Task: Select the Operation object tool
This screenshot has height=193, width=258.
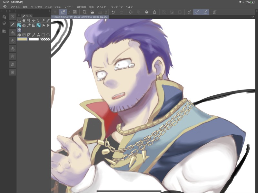Action: (29, 20)
